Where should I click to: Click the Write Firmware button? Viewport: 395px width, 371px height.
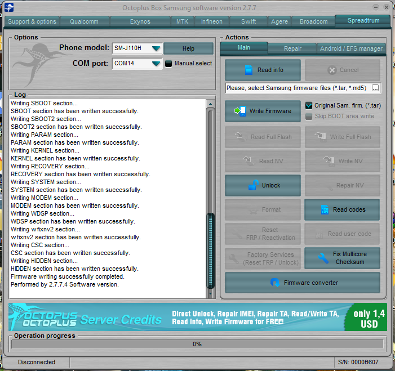tap(263, 111)
